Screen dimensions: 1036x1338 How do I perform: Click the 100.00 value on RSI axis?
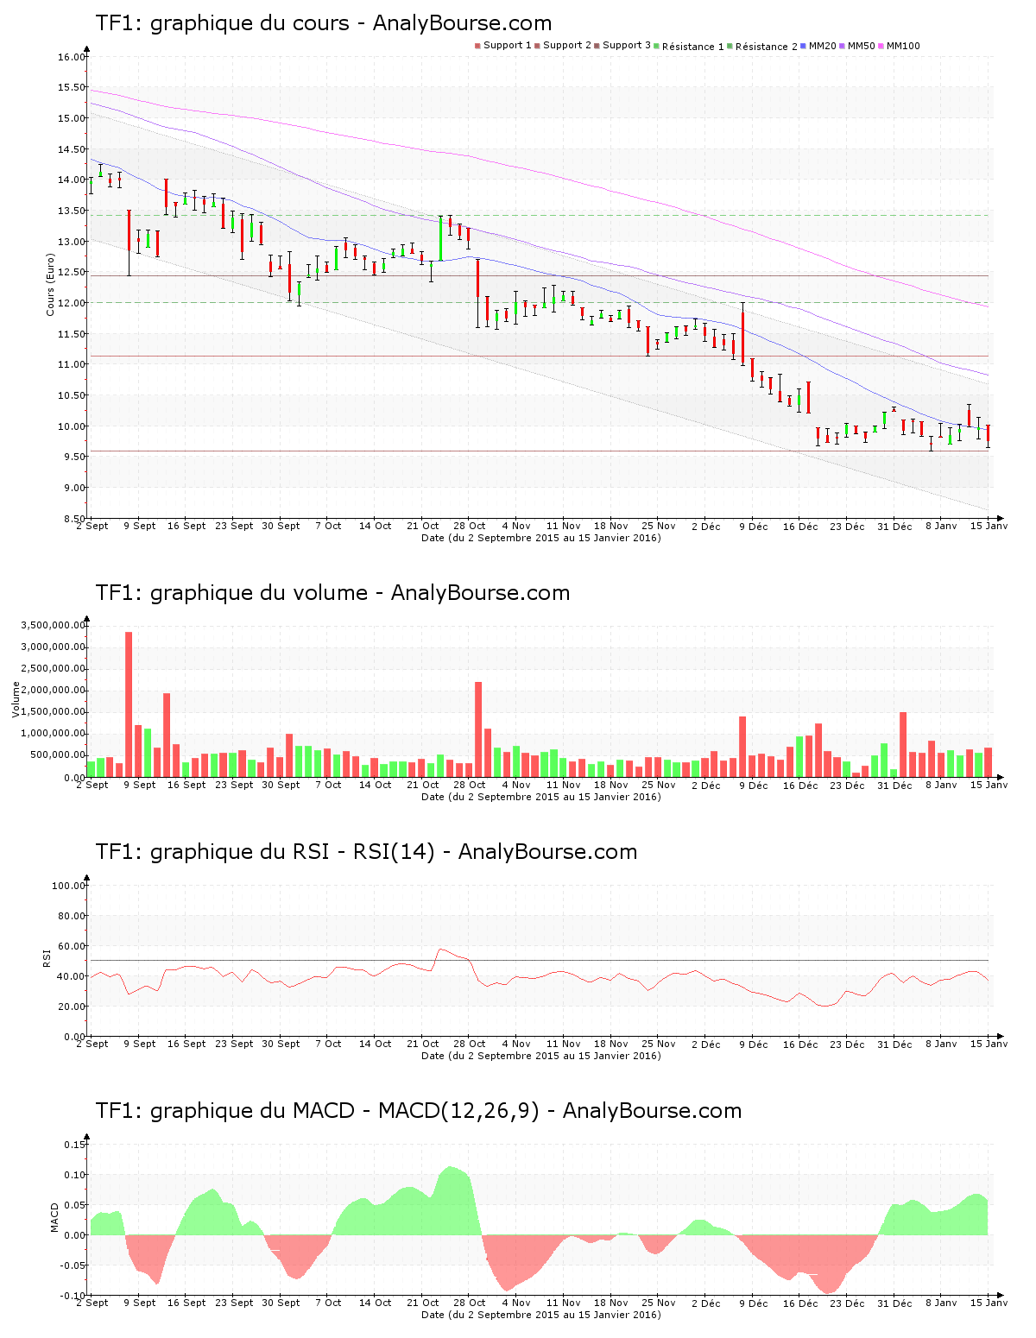point(68,886)
